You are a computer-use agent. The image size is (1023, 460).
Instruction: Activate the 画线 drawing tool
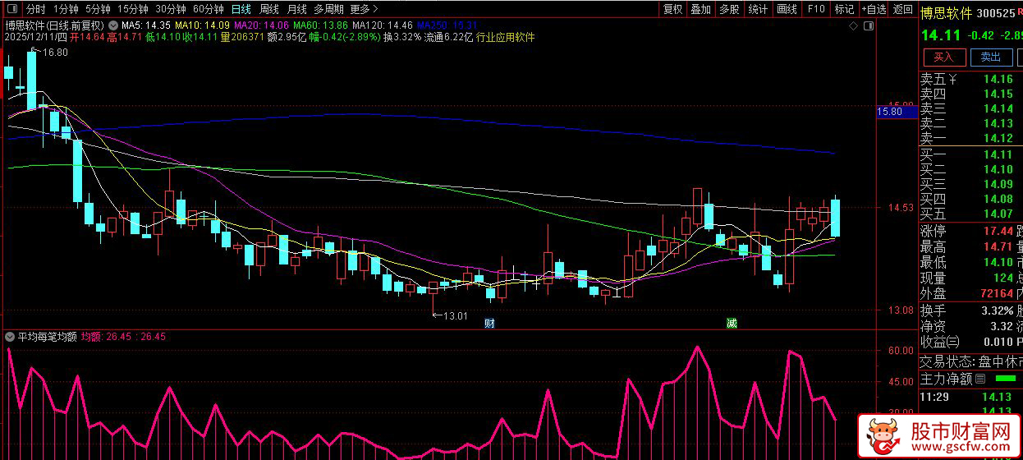(x=787, y=10)
